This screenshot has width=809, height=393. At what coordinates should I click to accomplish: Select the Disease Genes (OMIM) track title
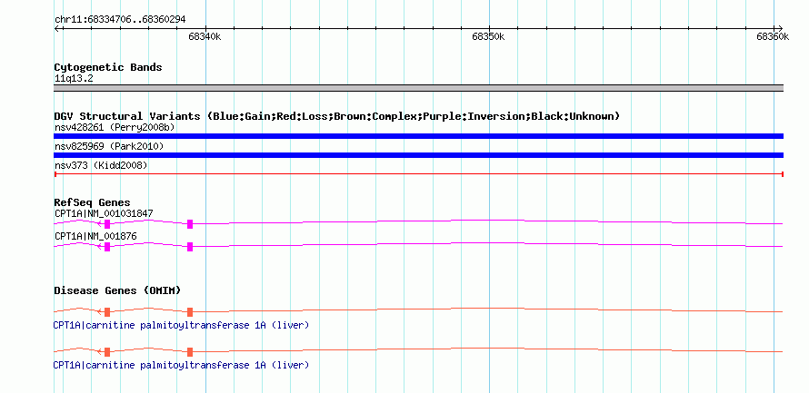pos(117,290)
